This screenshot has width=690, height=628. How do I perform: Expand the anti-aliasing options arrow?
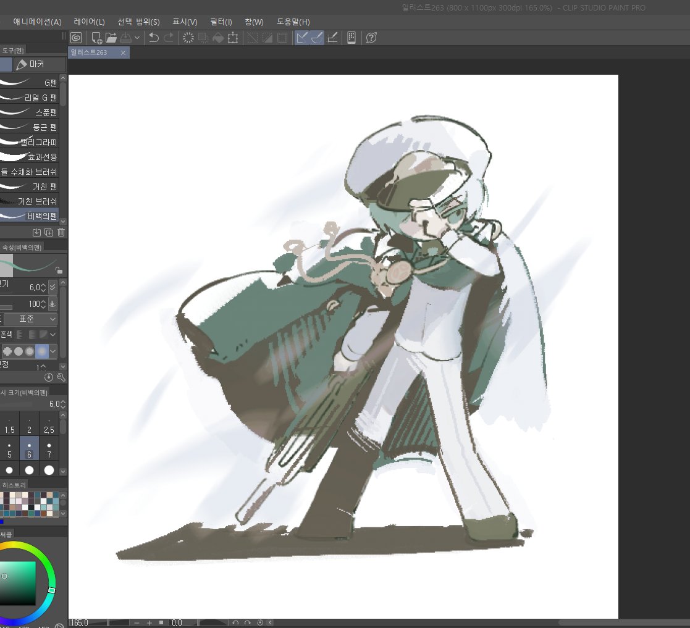click(x=53, y=351)
